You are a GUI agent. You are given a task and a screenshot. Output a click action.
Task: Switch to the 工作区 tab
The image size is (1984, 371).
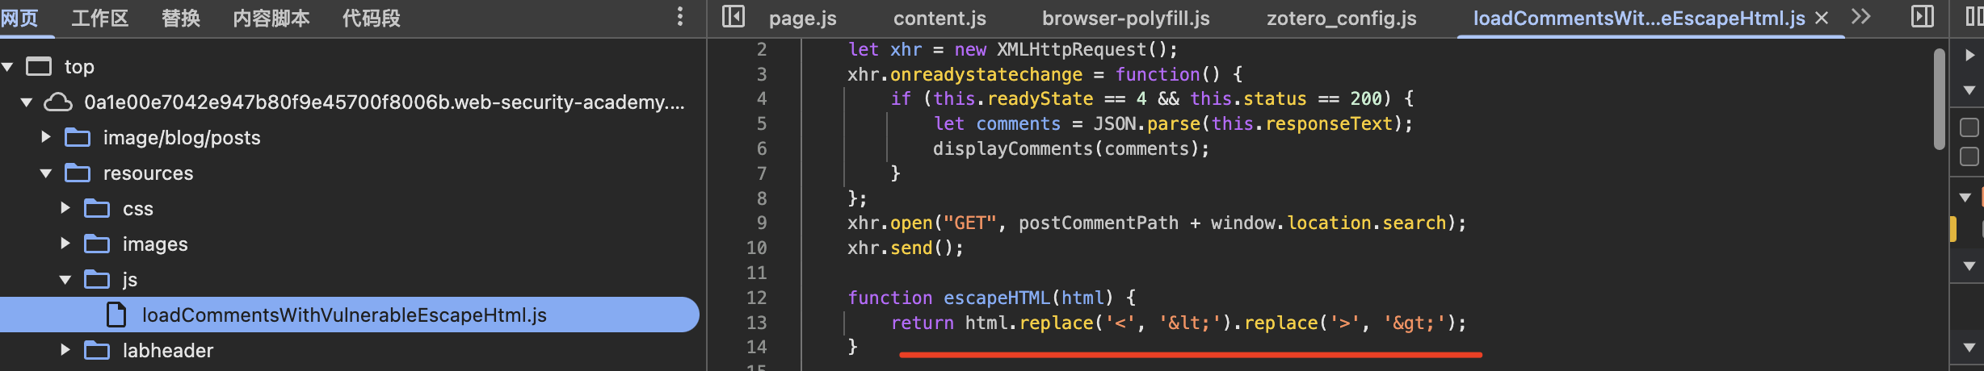99,18
